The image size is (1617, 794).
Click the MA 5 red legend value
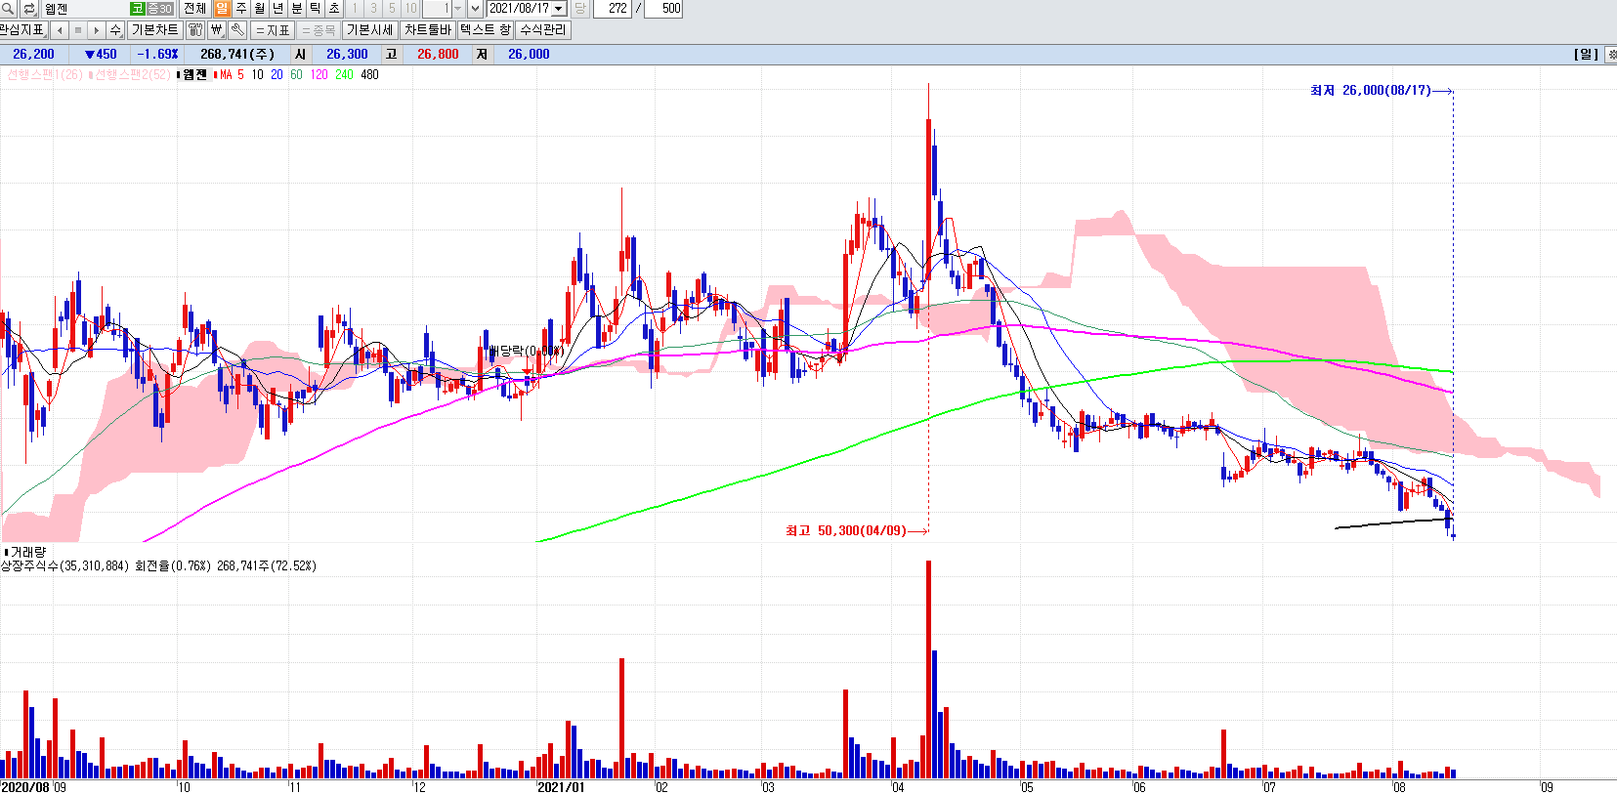point(240,74)
